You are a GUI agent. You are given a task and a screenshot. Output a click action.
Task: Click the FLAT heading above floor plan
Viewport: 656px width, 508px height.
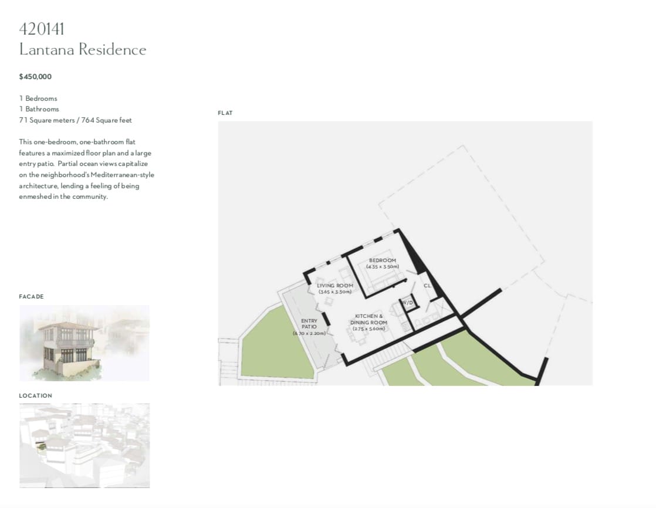point(225,113)
